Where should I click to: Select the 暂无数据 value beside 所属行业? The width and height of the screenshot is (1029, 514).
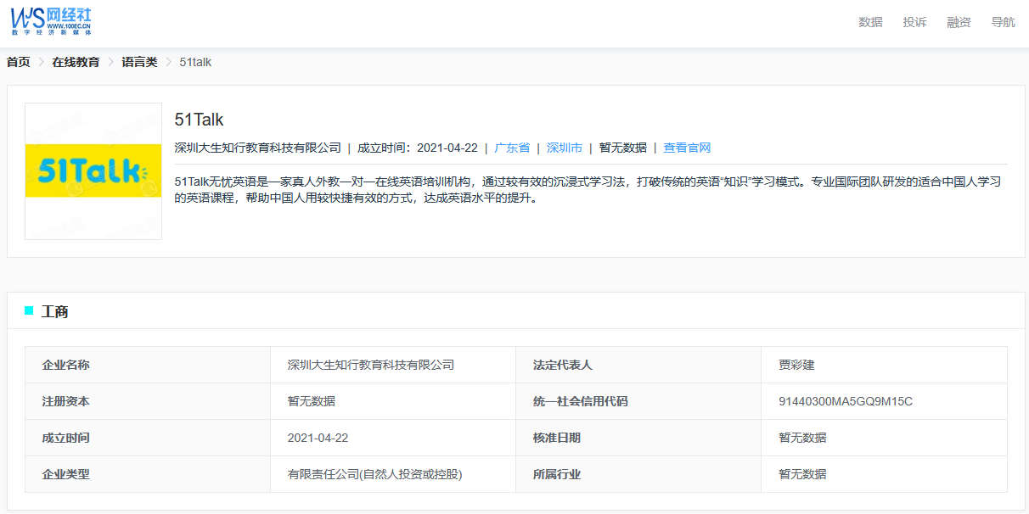click(884, 474)
